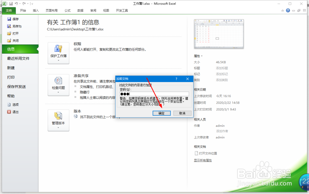Switch to the 视图 ribbon tab

106,10
